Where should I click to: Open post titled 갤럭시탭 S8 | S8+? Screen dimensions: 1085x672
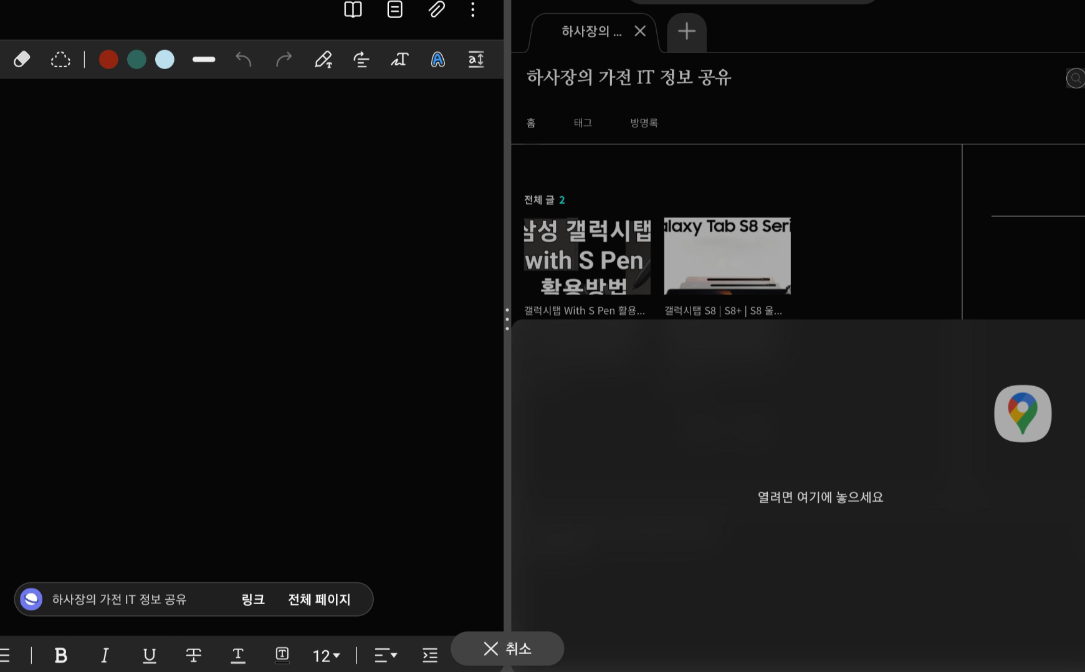tap(723, 310)
